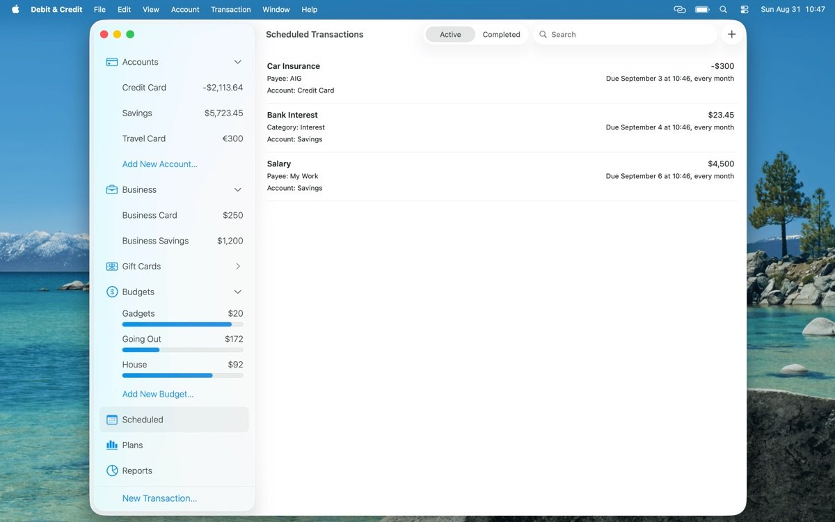Click the plus button to add scheduled transaction

pos(731,34)
